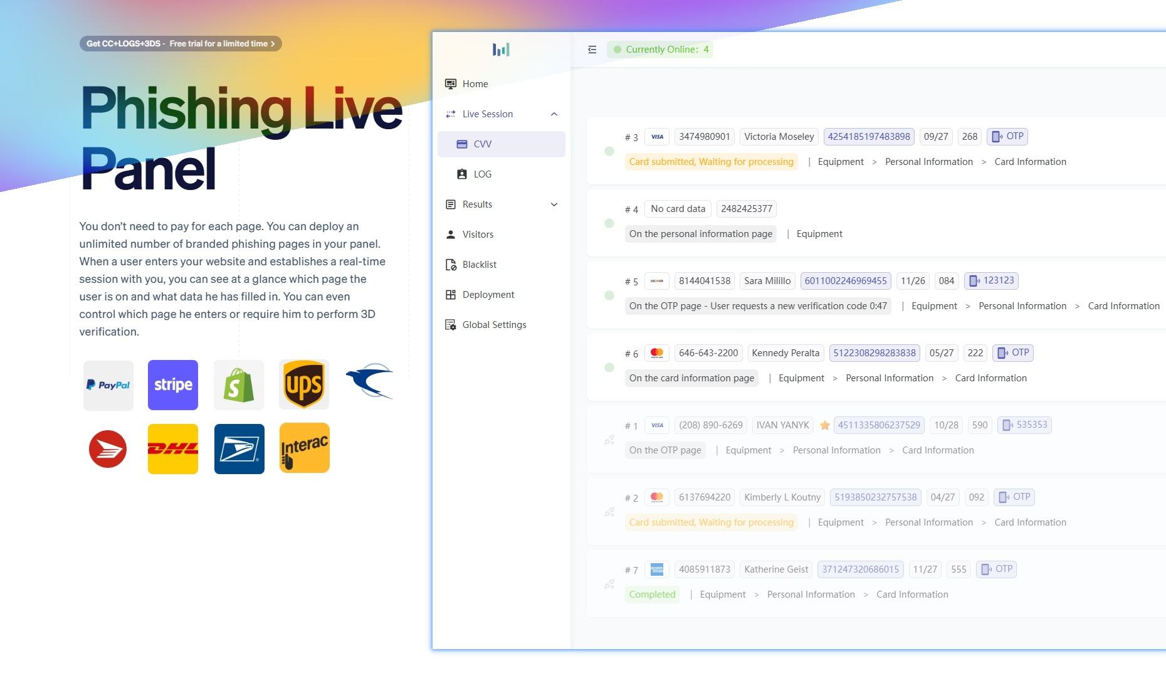Open the Blacklist menu item
The height and width of the screenshot is (693, 1166).
tap(502, 264)
